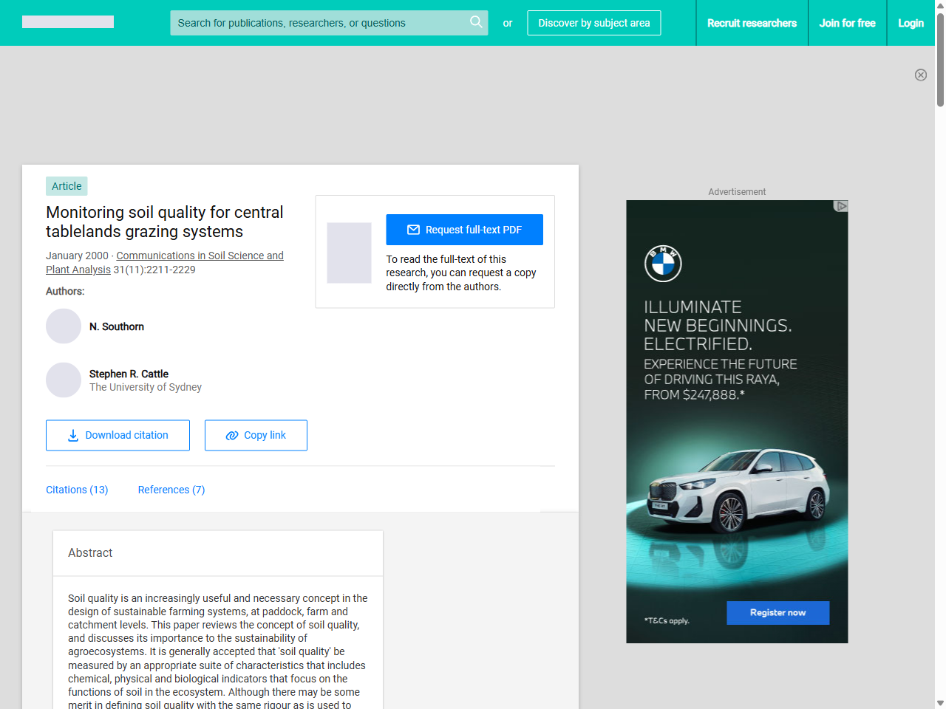The width and height of the screenshot is (946, 709).
Task: Click N. Southorn's avatar circle
Action: coord(64,326)
